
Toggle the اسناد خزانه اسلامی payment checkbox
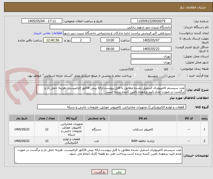tap(135, 75)
